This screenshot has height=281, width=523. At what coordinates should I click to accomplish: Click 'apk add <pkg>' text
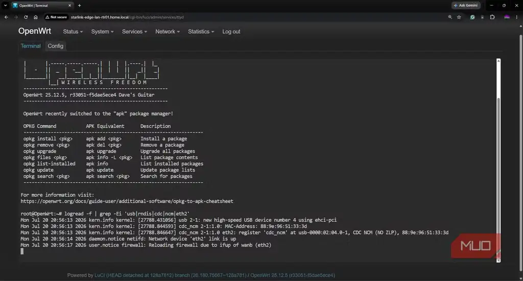pos(104,139)
